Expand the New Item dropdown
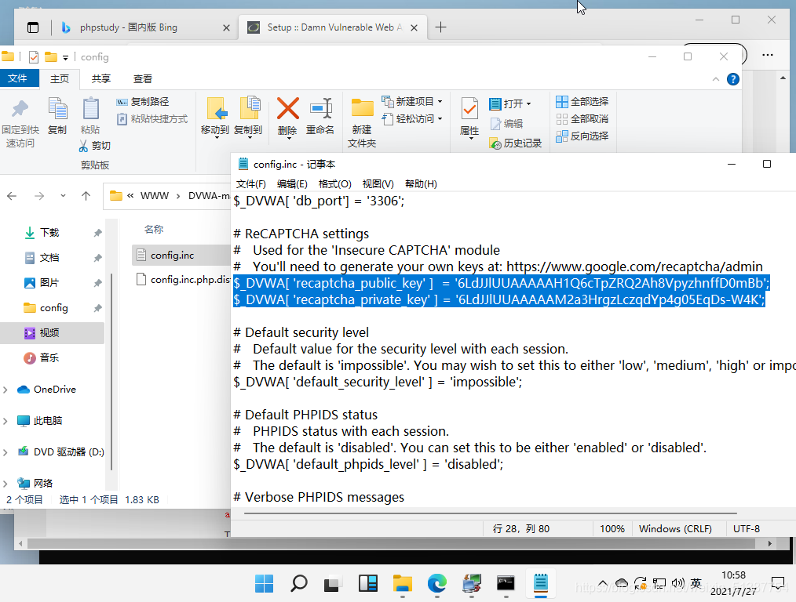The height and width of the screenshot is (602, 796). click(x=440, y=102)
